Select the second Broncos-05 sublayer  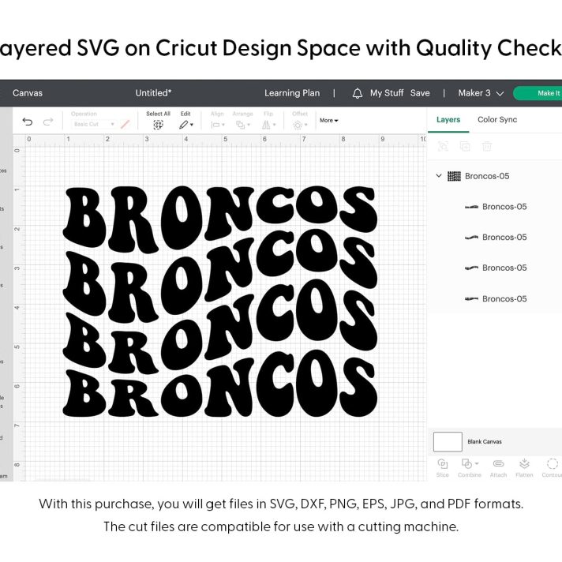tap(496, 238)
